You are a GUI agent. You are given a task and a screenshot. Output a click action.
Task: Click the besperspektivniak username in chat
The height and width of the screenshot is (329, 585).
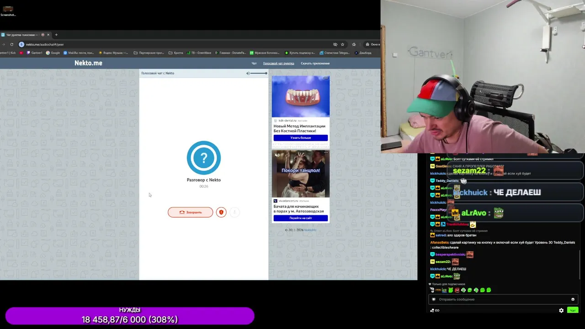pos(450,255)
